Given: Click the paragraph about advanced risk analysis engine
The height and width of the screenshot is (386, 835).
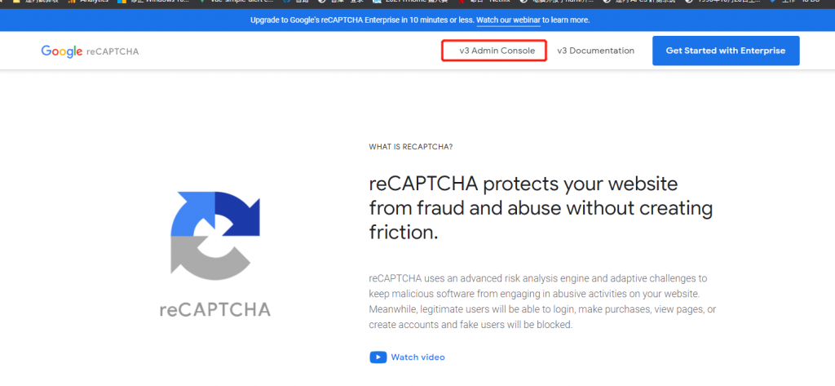Looking at the screenshot, I should 542,301.
